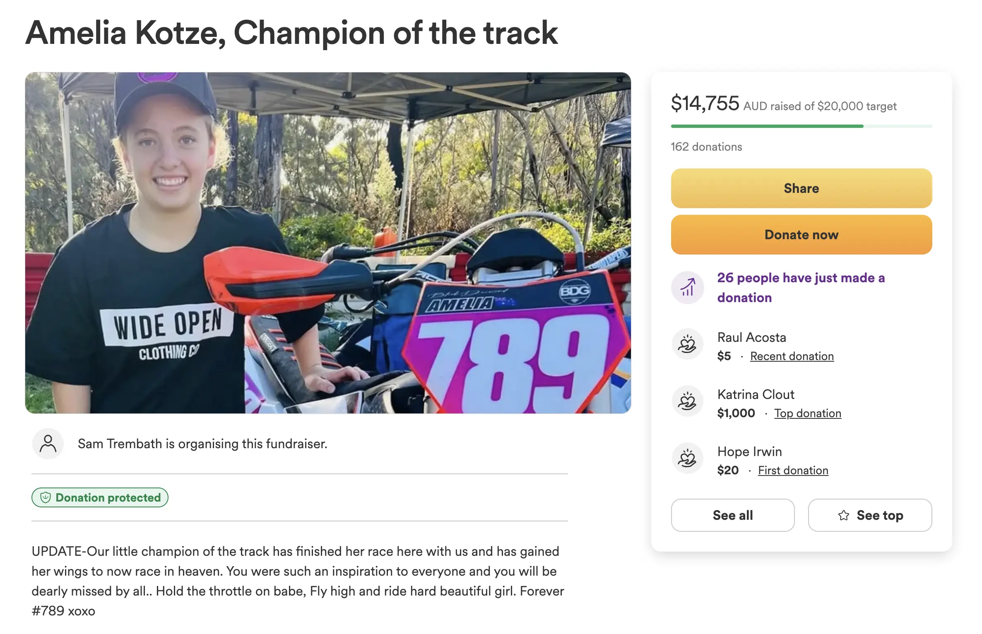Click the star icon on See top button
Image resolution: width=982 pixels, height=634 pixels.
[x=844, y=515]
